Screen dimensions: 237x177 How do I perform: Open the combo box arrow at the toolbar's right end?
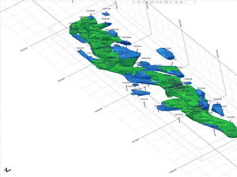[195, 2]
